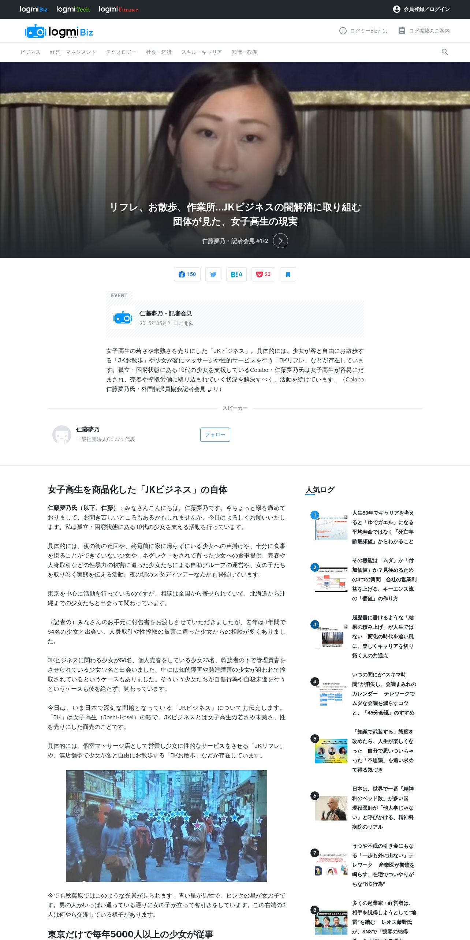Click the blue bookmark save icon
Screen dimensions: 470x940
[x=288, y=275]
